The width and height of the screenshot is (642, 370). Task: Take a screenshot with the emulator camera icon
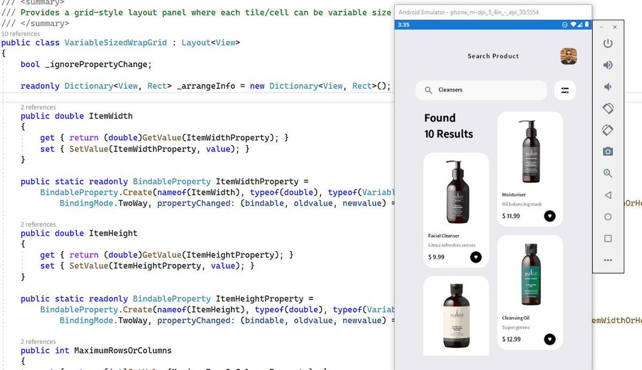click(608, 152)
